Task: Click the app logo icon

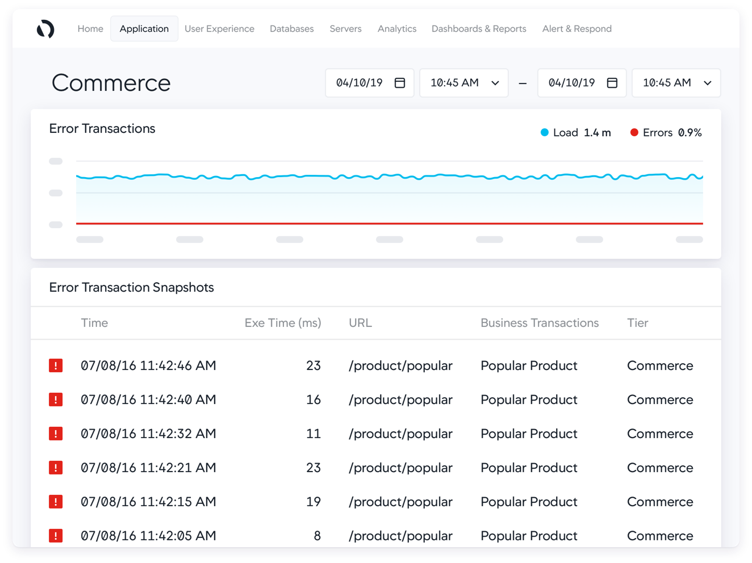Action: click(x=45, y=29)
